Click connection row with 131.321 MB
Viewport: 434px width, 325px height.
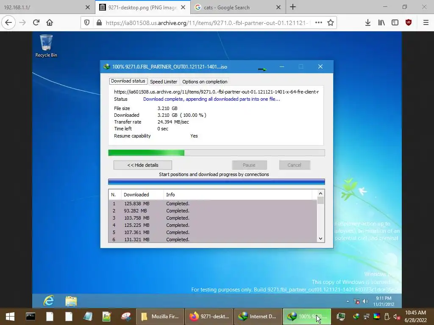[213, 240]
